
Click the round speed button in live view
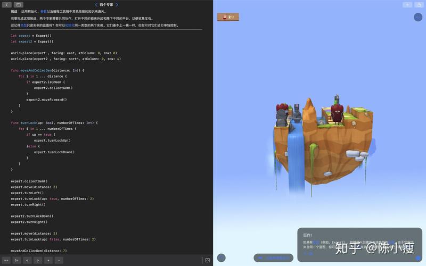pos(222,257)
